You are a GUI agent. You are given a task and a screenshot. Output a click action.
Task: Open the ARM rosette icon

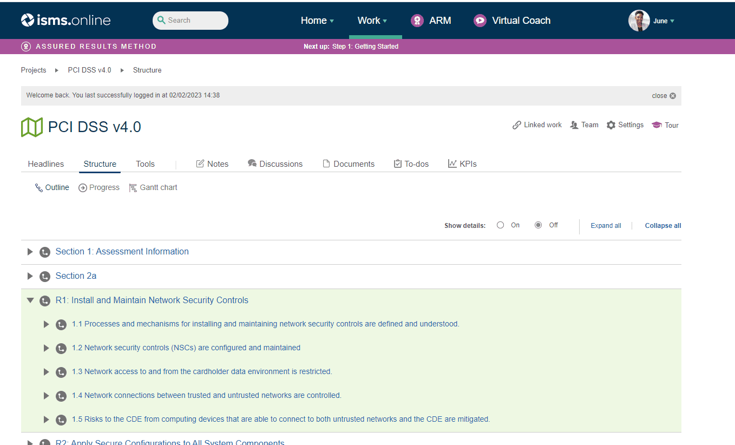417,21
